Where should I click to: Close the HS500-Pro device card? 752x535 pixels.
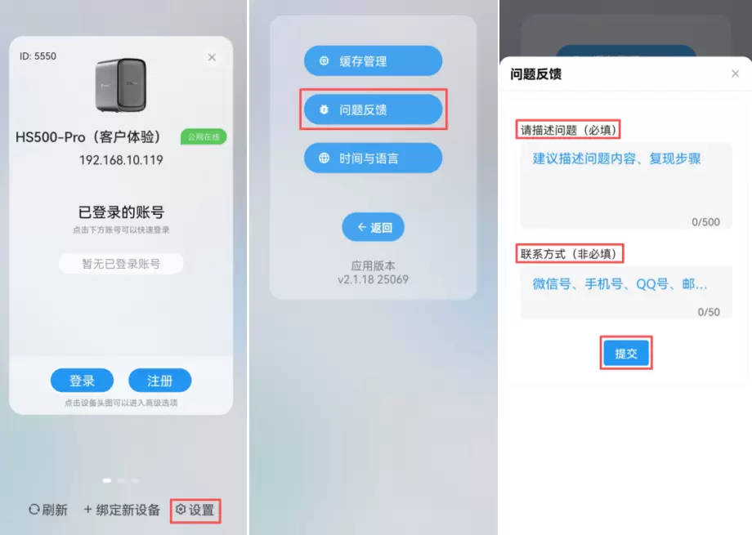coord(212,57)
